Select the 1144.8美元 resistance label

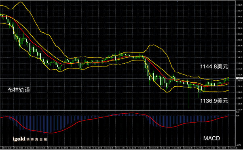point(214,67)
